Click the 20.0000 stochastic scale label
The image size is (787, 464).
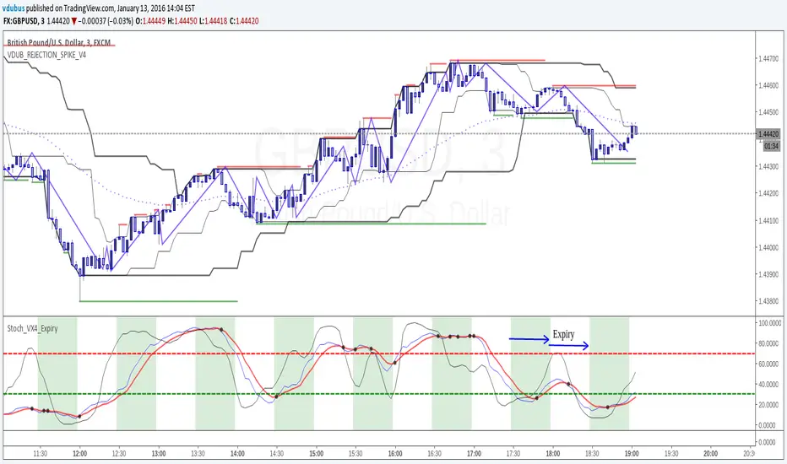pos(770,405)
